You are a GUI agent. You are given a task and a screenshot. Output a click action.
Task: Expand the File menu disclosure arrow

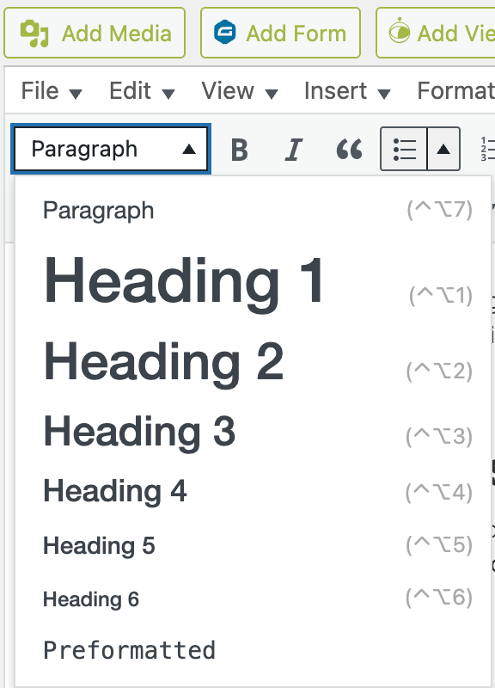click(76, 92)
